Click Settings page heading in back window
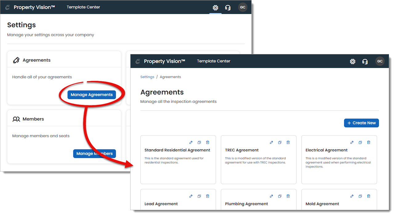Viewport: 394px width, 215px height. tap(22, 25)
